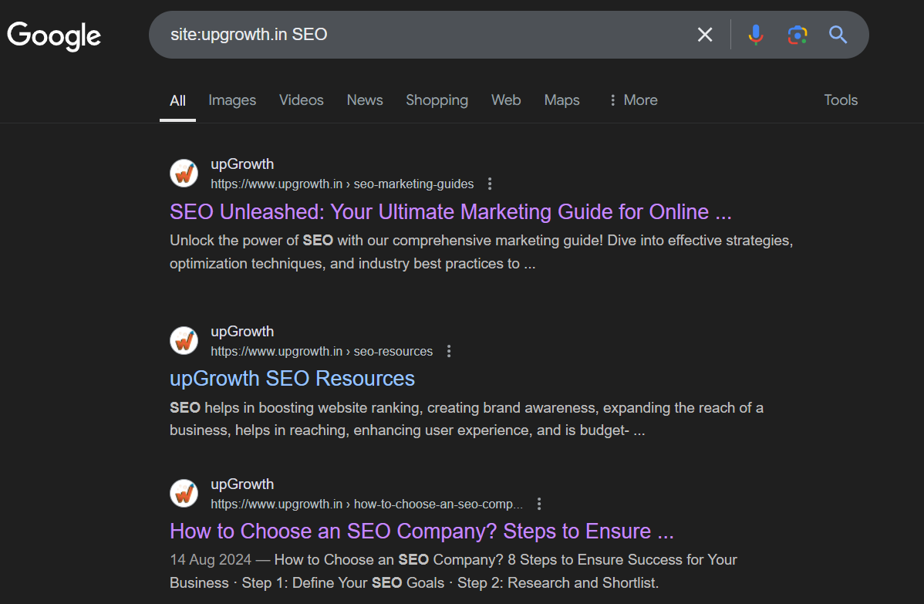Click upGrowth favicon on seo-marketing-guides result

pyautogui.click(x=184, y=174)
